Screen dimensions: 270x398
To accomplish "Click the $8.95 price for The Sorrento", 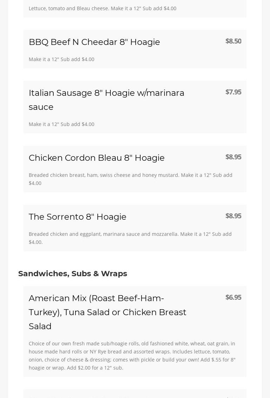I will pos(233,216).
